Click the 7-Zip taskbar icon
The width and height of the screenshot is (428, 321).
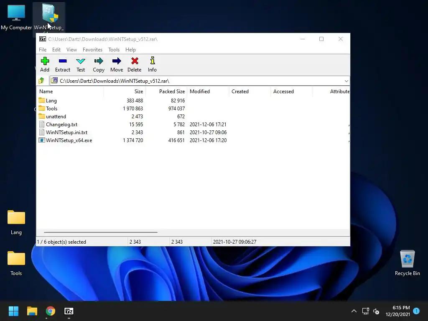(69, 311)
